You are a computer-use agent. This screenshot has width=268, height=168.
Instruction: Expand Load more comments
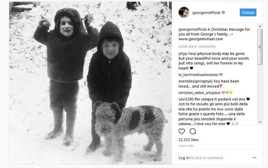pos(197,47)
